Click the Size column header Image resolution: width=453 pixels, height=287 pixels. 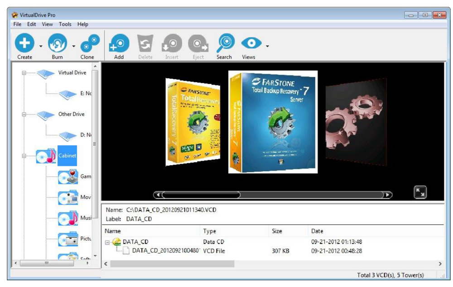click(x=277, y=231)
